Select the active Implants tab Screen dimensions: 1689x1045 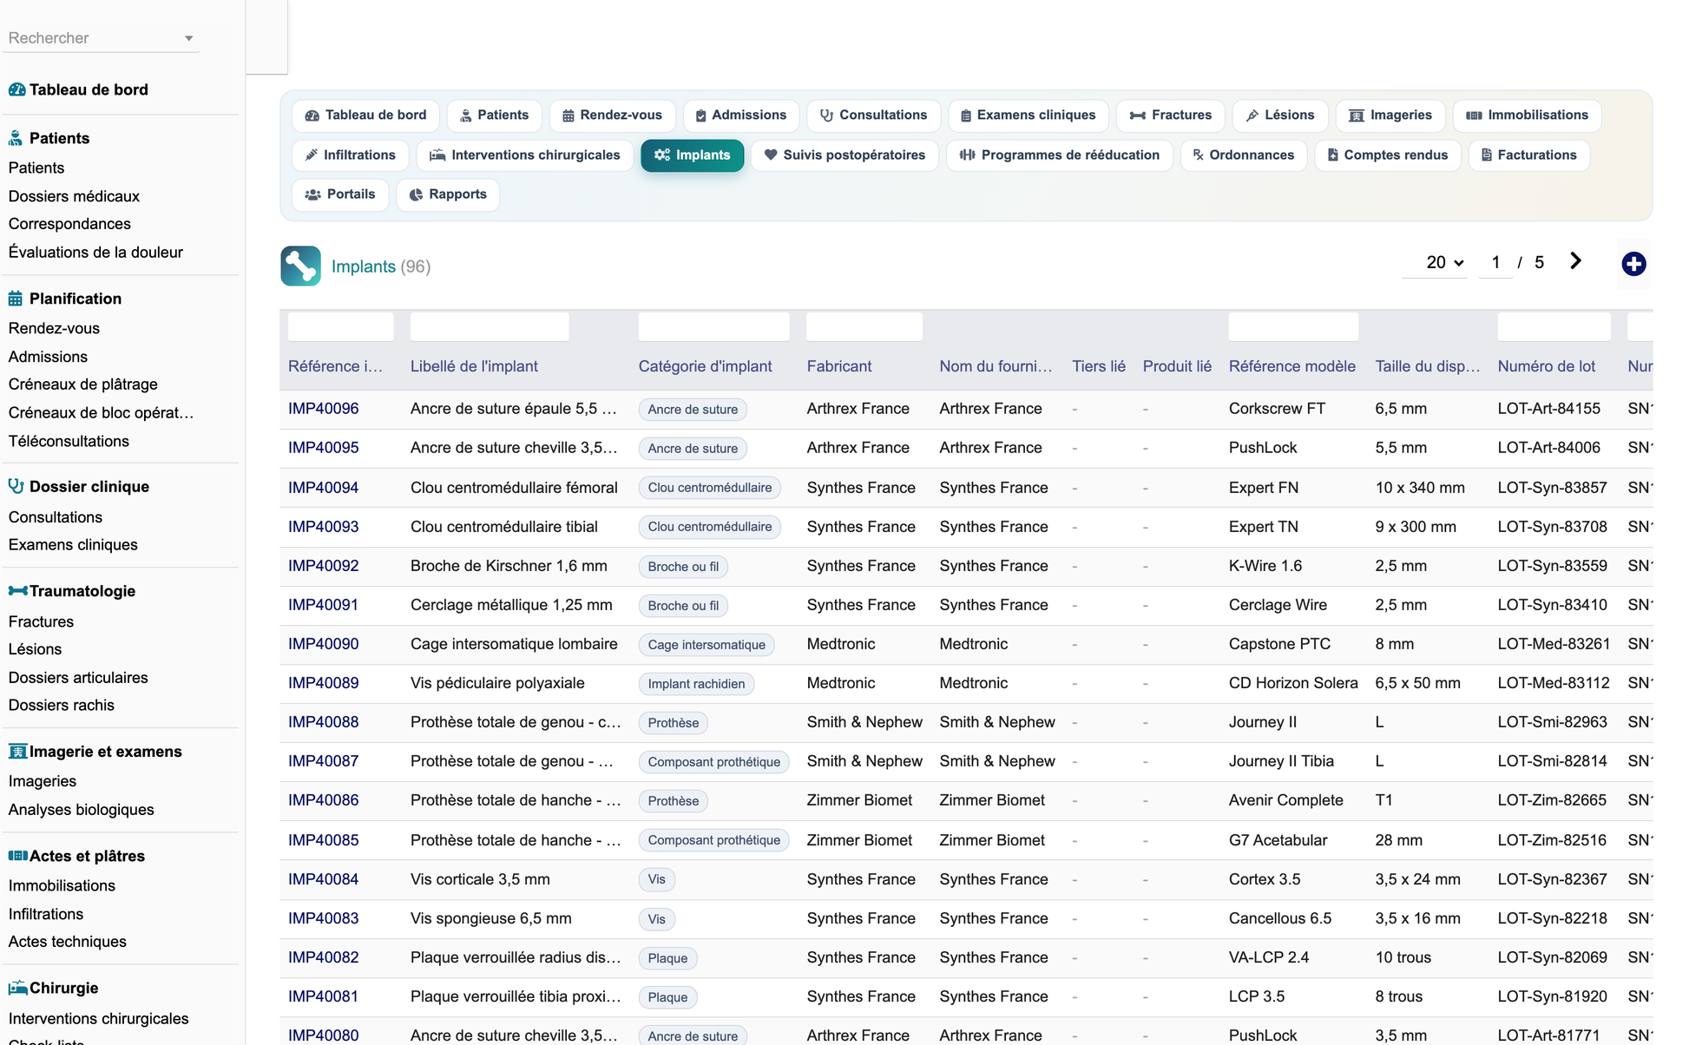click(x=693, y=155)
